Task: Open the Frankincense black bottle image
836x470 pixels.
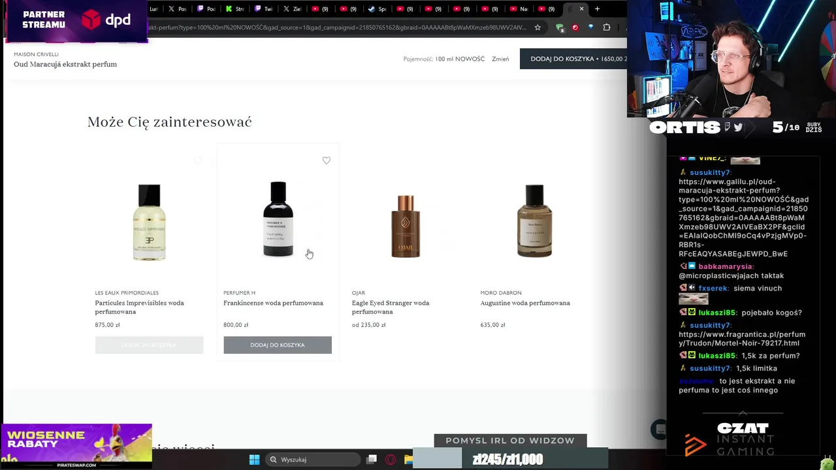Action: (x=278, y=219)
